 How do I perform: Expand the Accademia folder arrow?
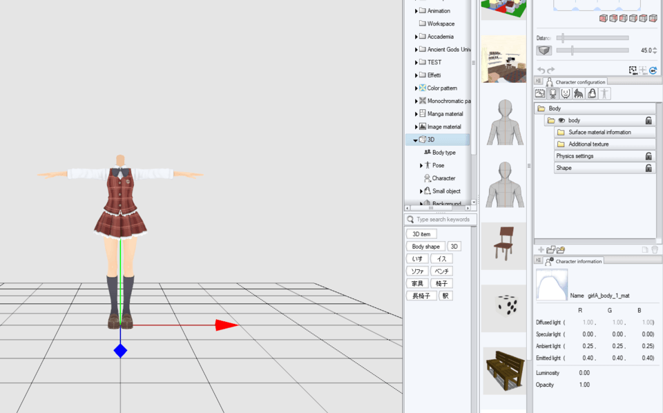click(x=416, y=37)
